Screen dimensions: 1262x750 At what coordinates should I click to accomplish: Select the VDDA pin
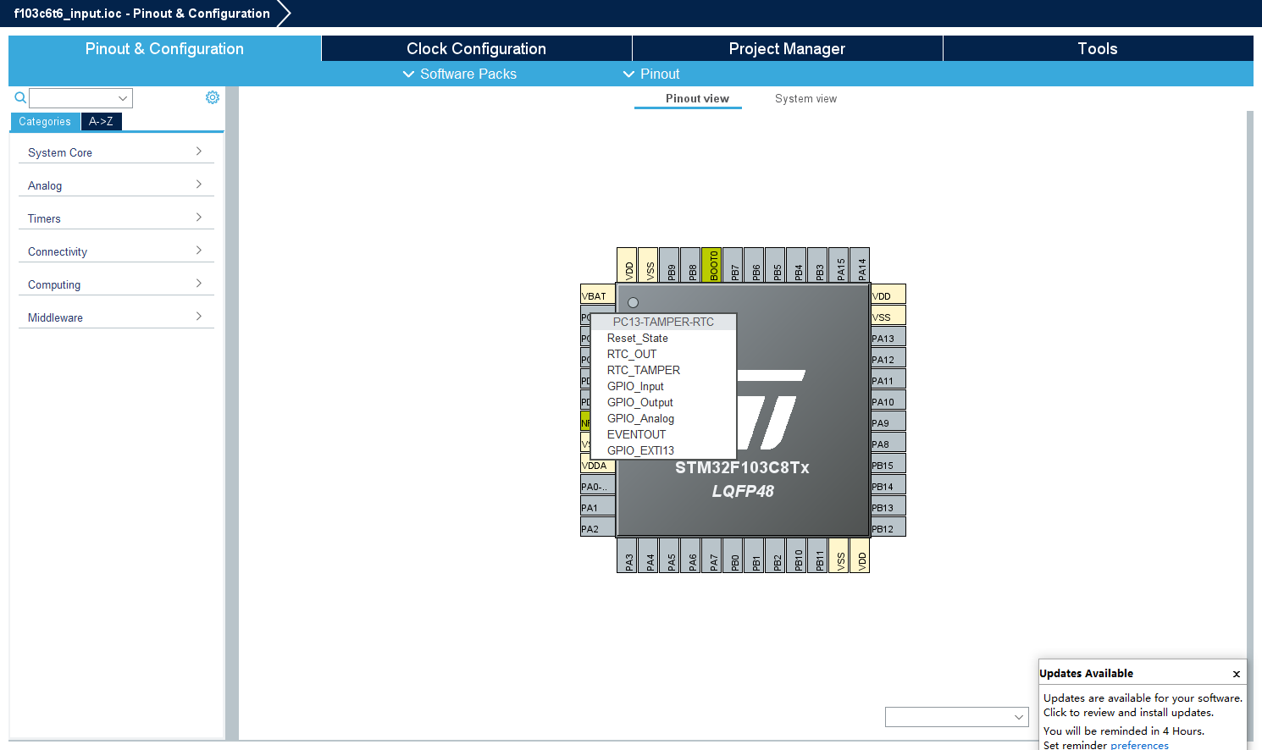pyautogui.click(x=597, y=465)
